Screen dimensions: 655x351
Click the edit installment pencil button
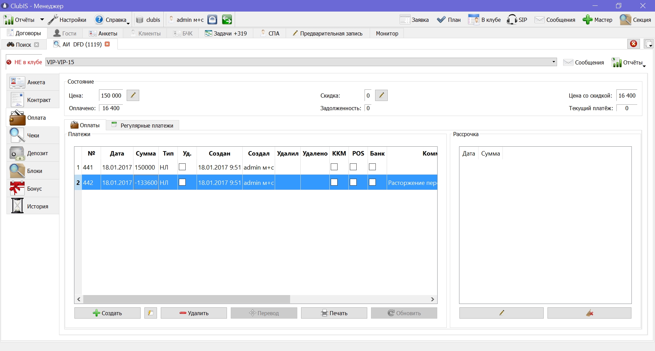501,313
